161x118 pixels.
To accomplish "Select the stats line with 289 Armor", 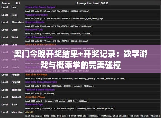I will tap(59, 26).
